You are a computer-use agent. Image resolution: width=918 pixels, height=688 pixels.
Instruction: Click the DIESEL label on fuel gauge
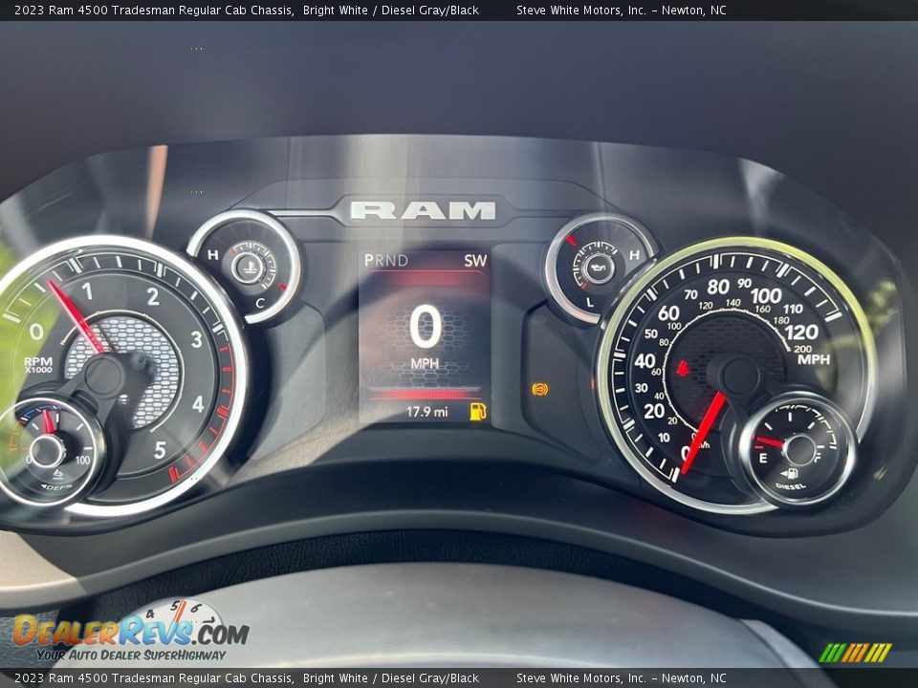[x=791, y=486]
